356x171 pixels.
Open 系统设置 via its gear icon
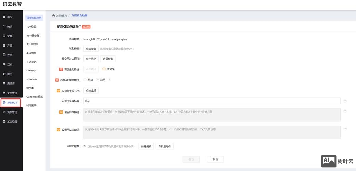pos(4,121)
